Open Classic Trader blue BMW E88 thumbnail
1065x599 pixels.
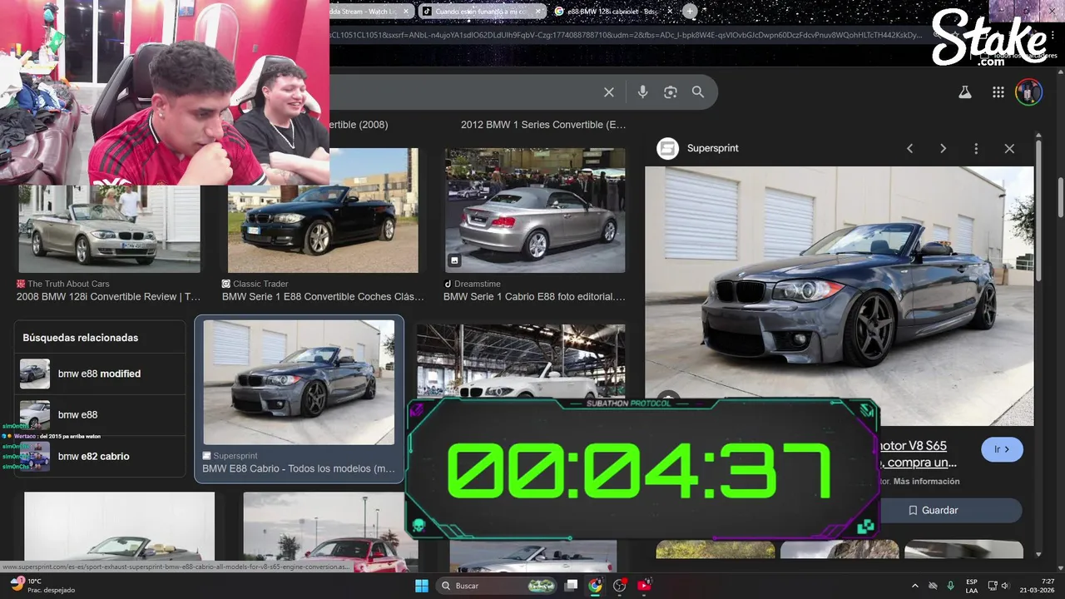(323, 210)
